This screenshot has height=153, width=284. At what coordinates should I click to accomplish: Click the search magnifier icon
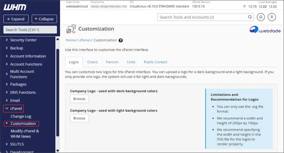tap(250, 17)
